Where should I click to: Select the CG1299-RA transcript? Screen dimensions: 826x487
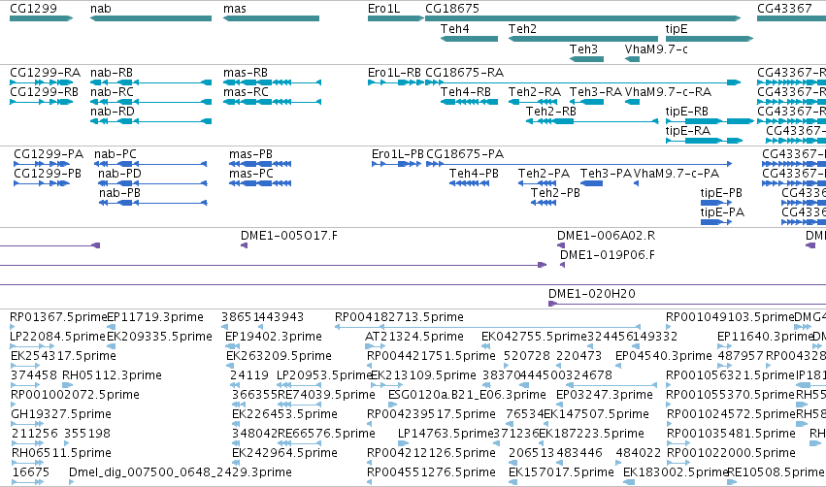[41, 82]
